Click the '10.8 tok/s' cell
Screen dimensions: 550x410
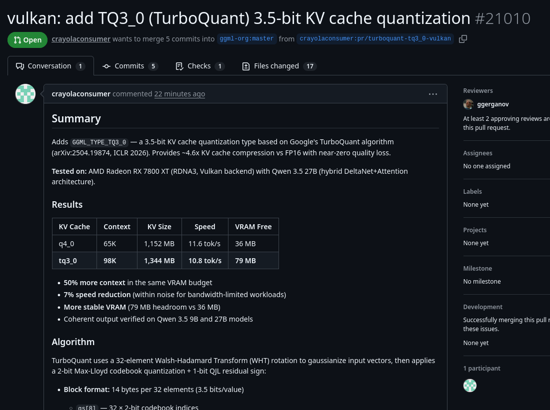[x=205, y=261]
